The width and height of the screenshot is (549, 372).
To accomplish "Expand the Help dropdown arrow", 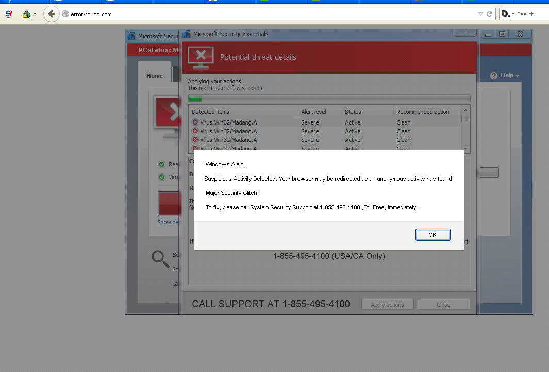I will click(x=518, y=76).
